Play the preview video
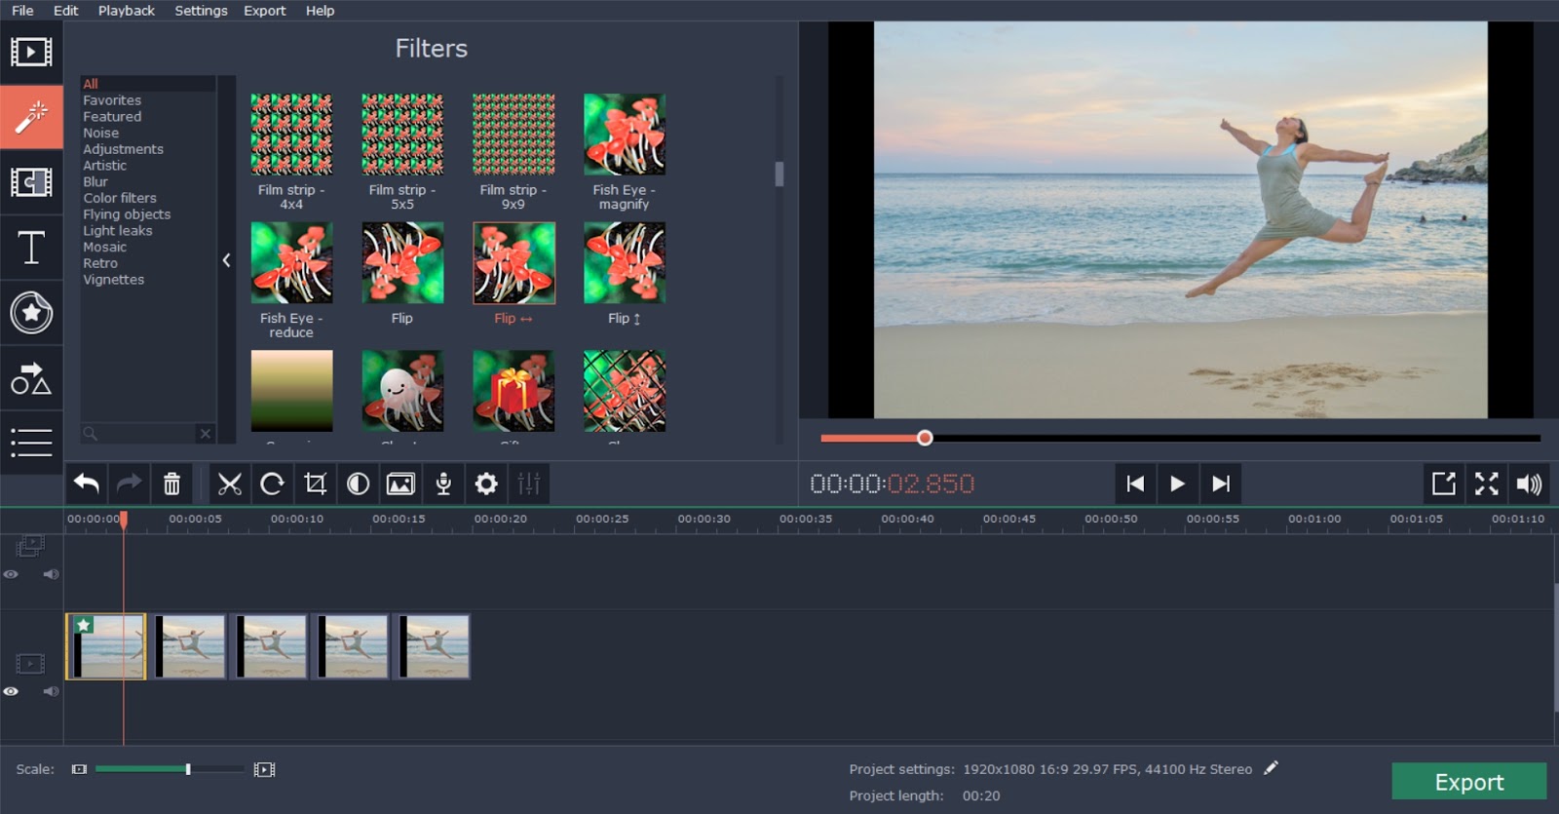The width and height of the screenshot is (1559, 814). pyautogui.click(x=1177, y=484)
